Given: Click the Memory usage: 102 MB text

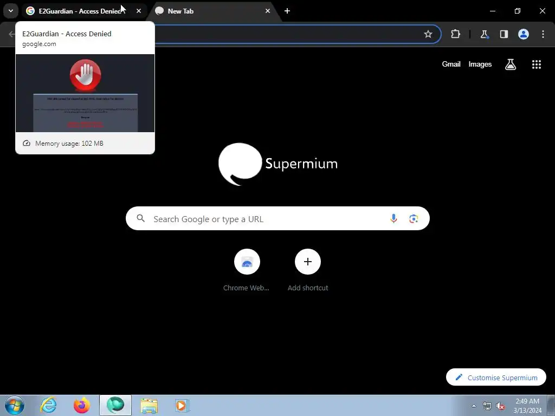Looking at the screenshot, I should pos(69,143).
